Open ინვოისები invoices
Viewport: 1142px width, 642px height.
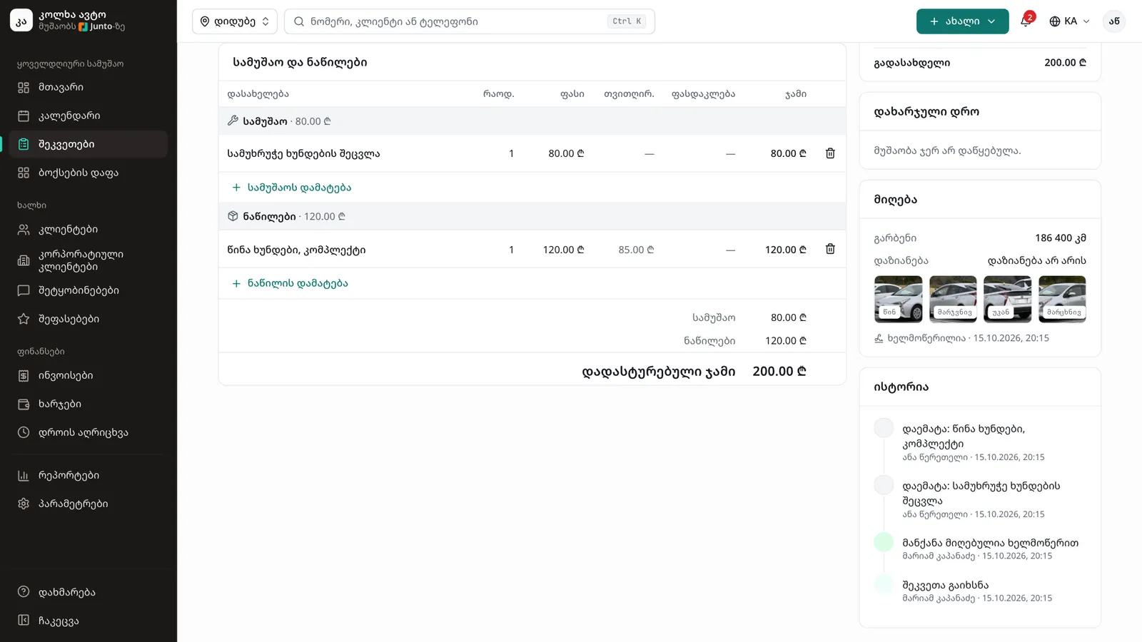coord(89,375)
